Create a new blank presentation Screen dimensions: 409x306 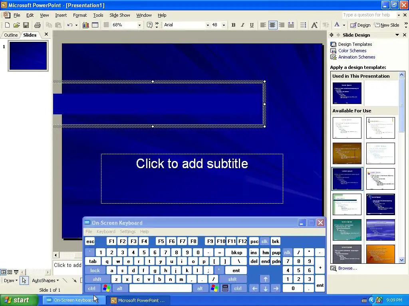pyautogui.click(x=7, y=25)
